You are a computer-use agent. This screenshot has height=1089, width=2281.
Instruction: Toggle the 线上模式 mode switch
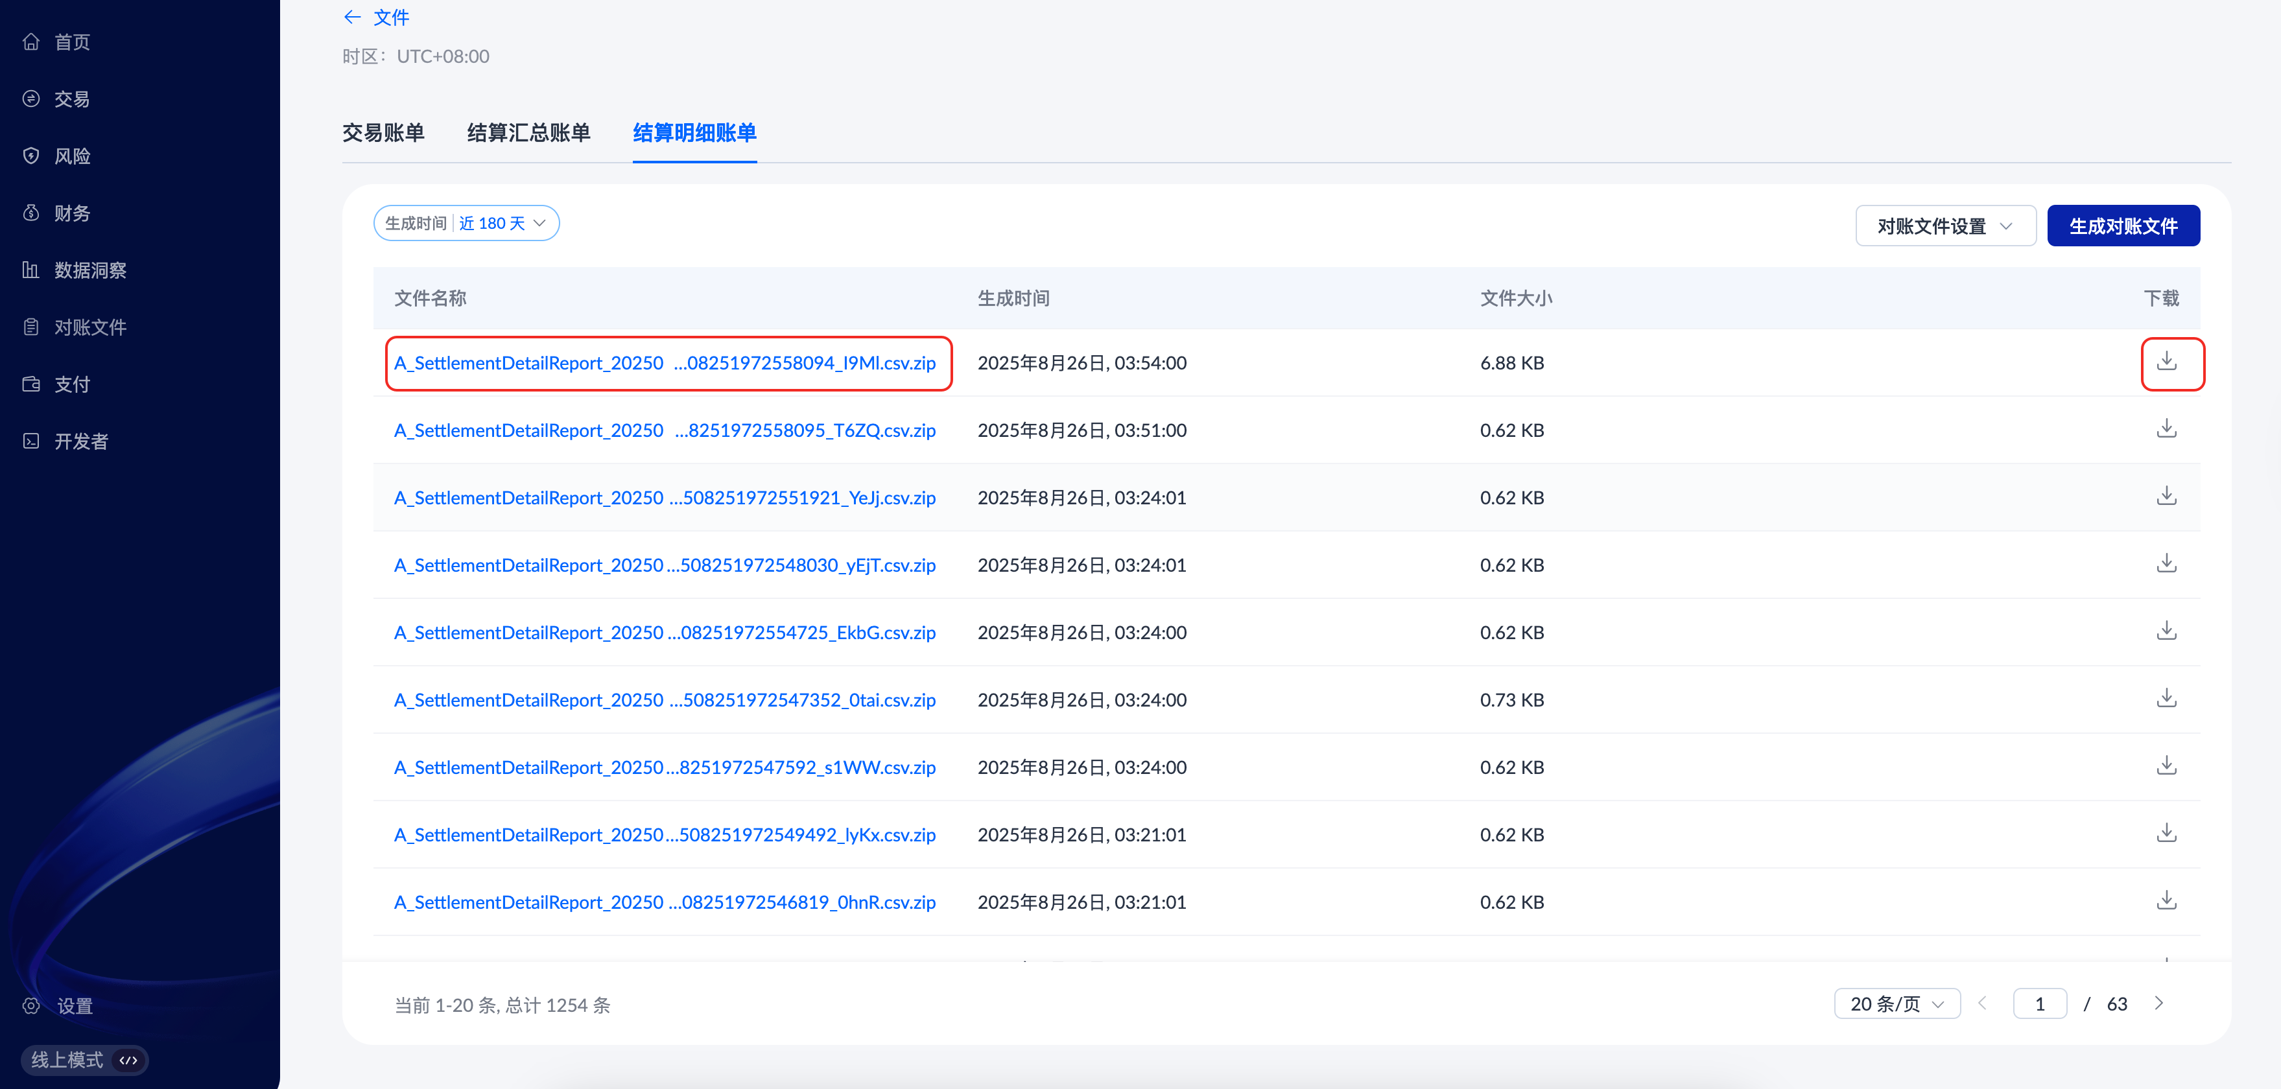(84, 1060)
